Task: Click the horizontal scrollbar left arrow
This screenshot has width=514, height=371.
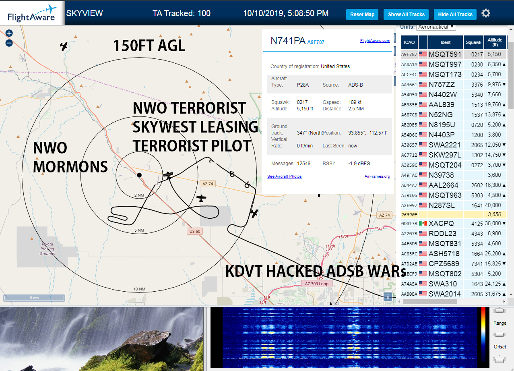Action: (x=400, y=301)
